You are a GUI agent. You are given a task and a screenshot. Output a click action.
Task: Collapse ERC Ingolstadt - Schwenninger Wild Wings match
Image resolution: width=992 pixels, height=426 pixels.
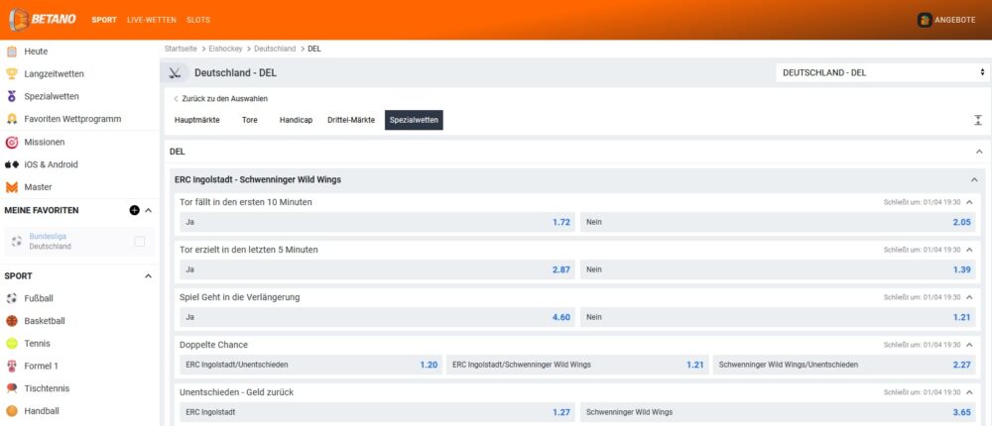(974, 179)
